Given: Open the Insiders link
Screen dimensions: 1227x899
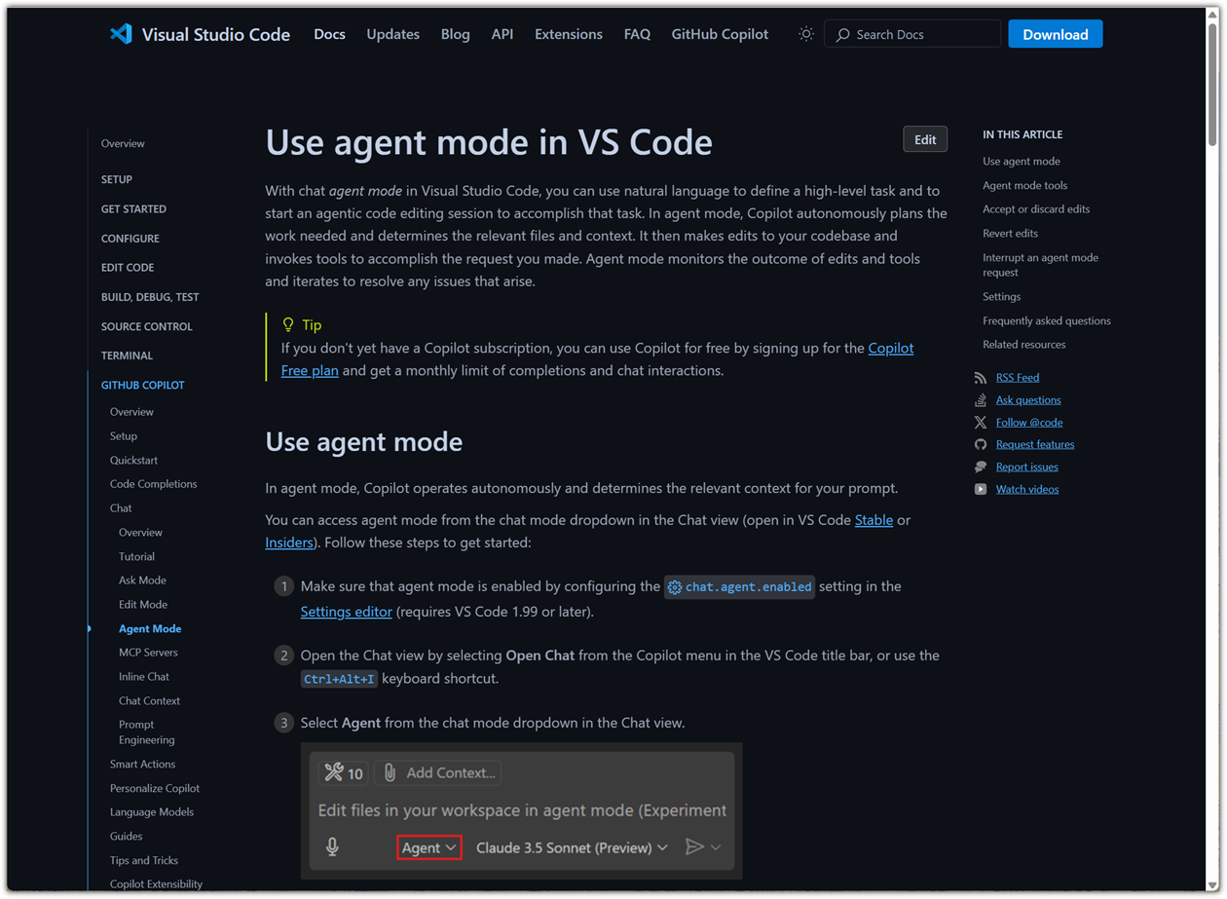Looking at the screenshot, I should (289, 543).
